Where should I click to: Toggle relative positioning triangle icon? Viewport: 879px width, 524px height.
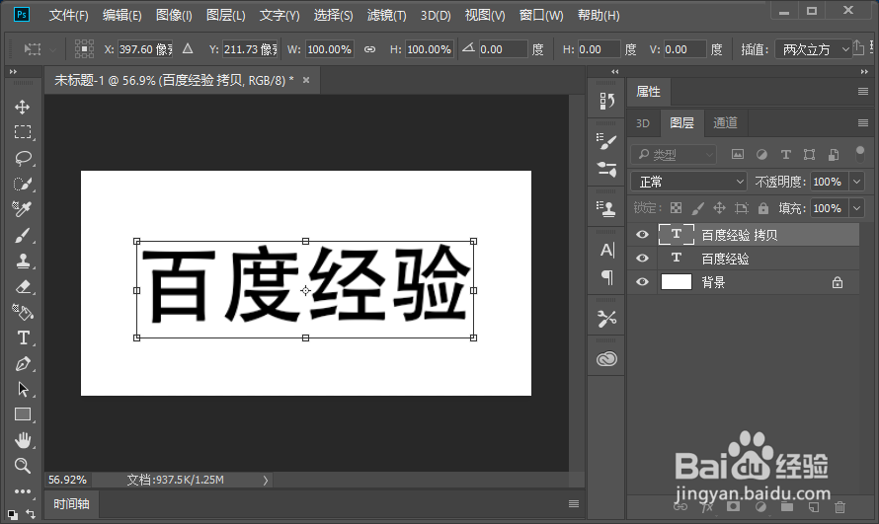[188, 49]
